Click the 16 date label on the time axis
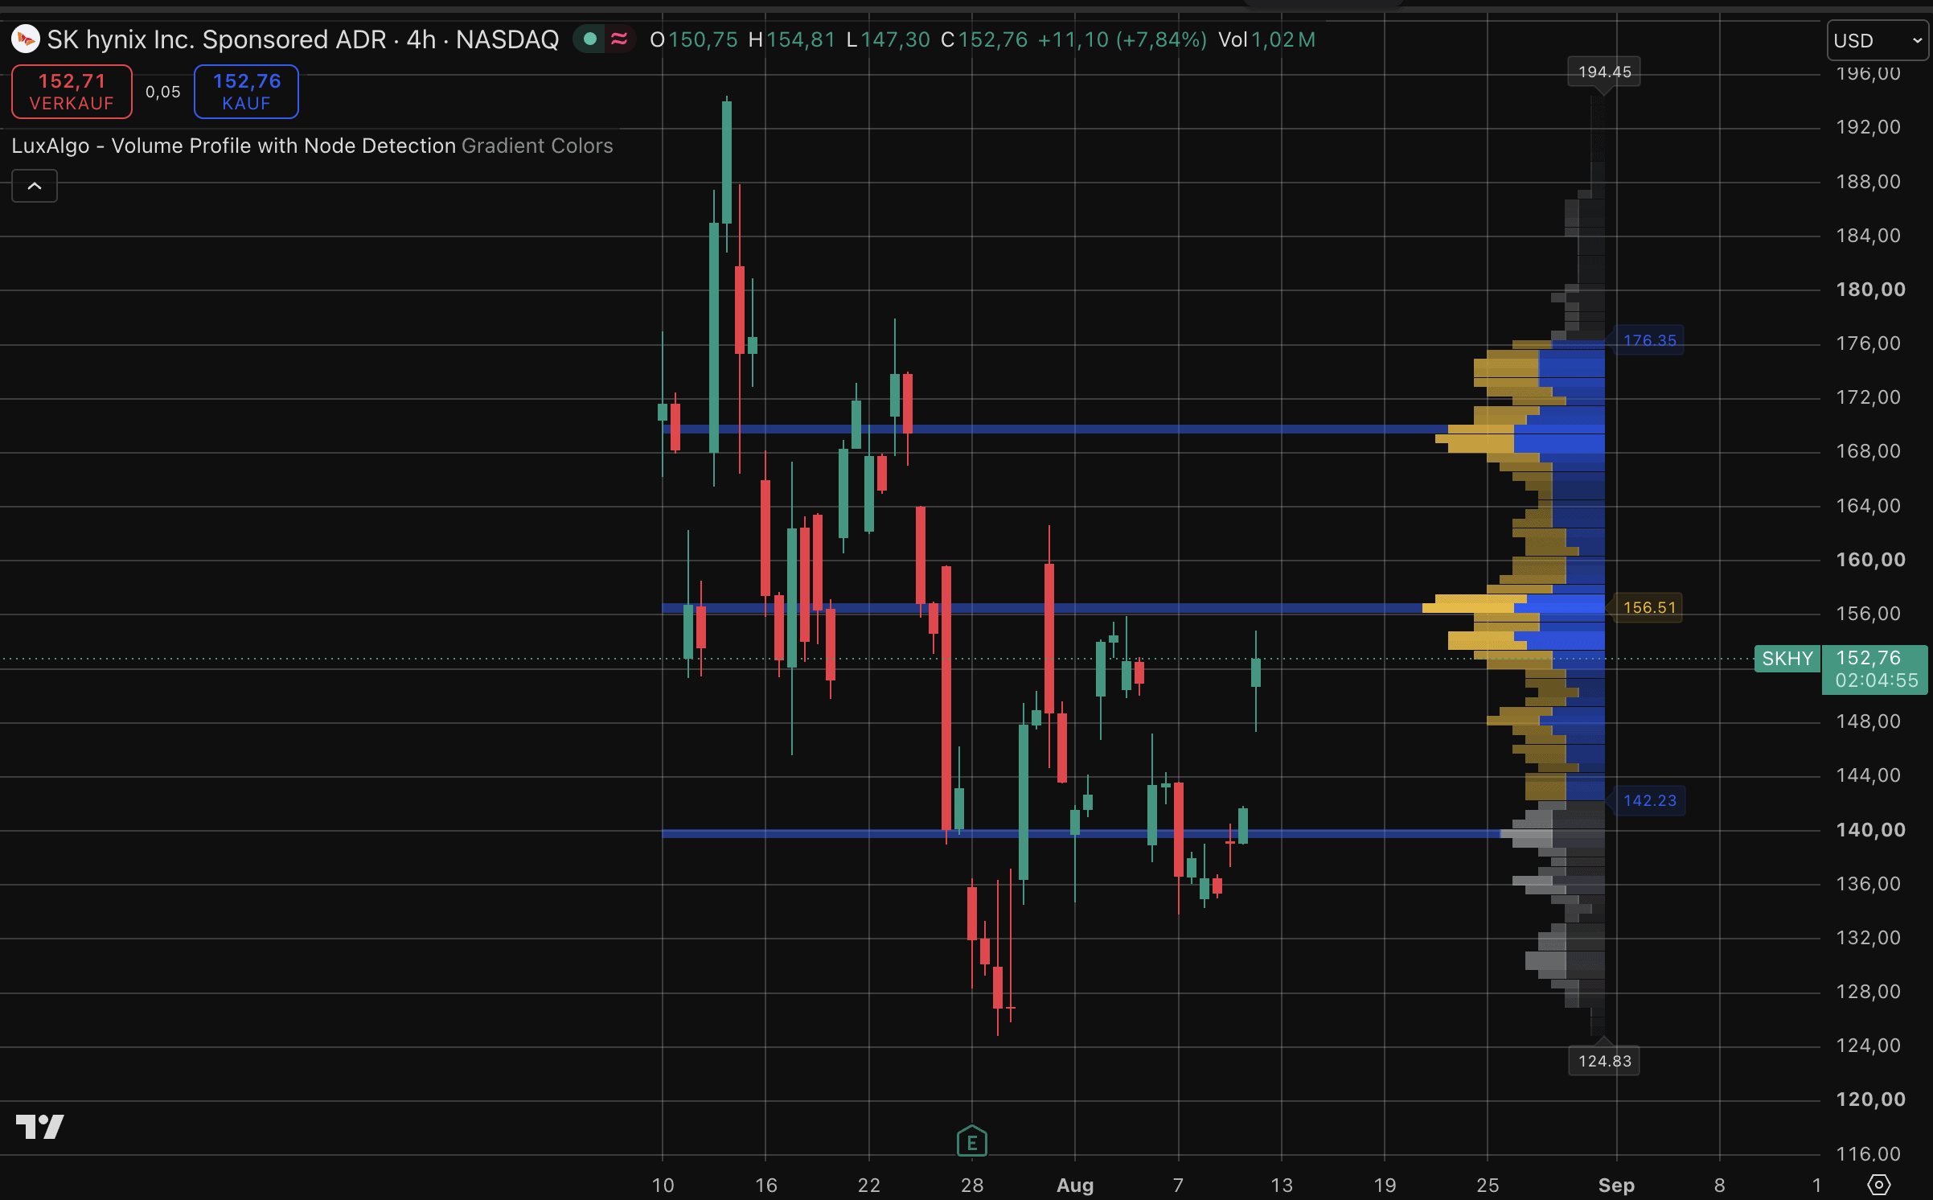 [x=766, y=1185]
